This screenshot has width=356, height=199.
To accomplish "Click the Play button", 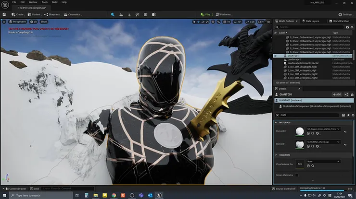I will (205, 14).
